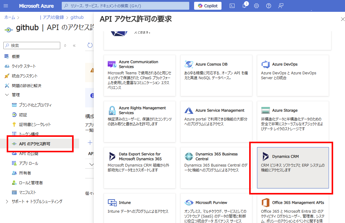345x223 pixels.
Task: Open Copilot from the top bar
Action: pos(207,5)
